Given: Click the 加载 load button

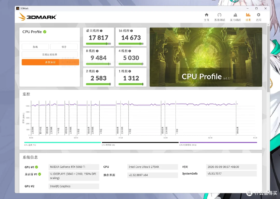Looking at the screenshot, I should [35, 47].
